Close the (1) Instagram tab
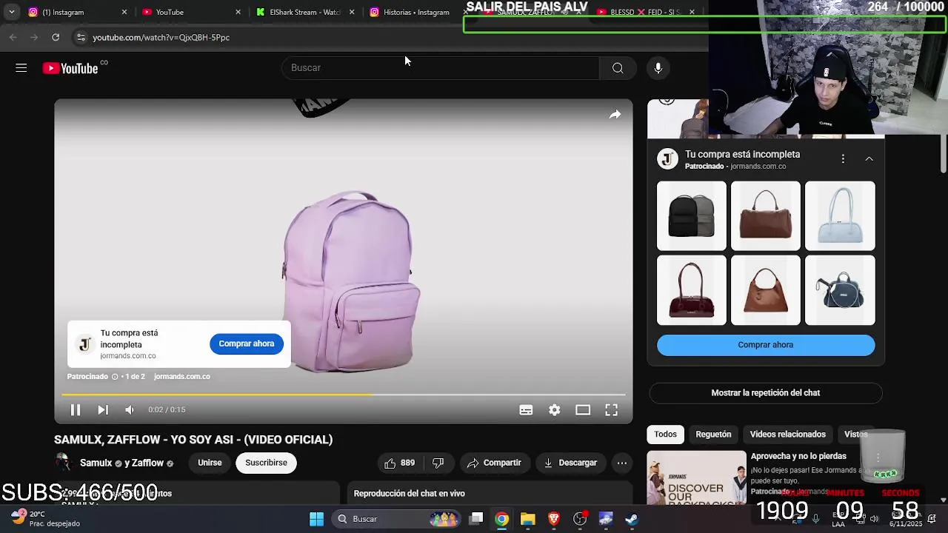948x533 pixels. pyautogui.click(x=124, y=12)
